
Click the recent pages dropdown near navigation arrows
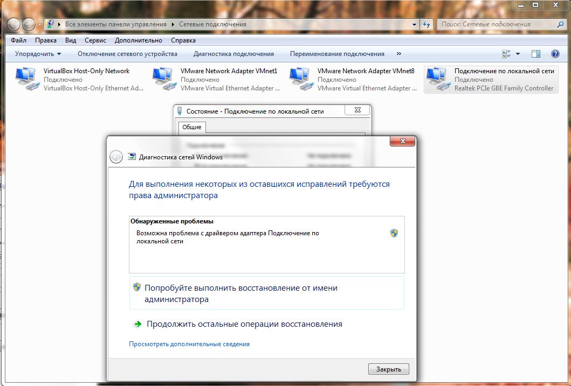(x=39, y=24)
